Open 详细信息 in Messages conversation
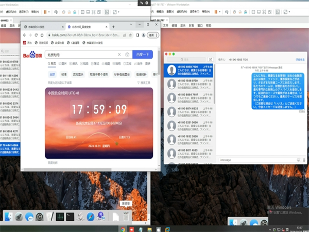 coord(299,60)
